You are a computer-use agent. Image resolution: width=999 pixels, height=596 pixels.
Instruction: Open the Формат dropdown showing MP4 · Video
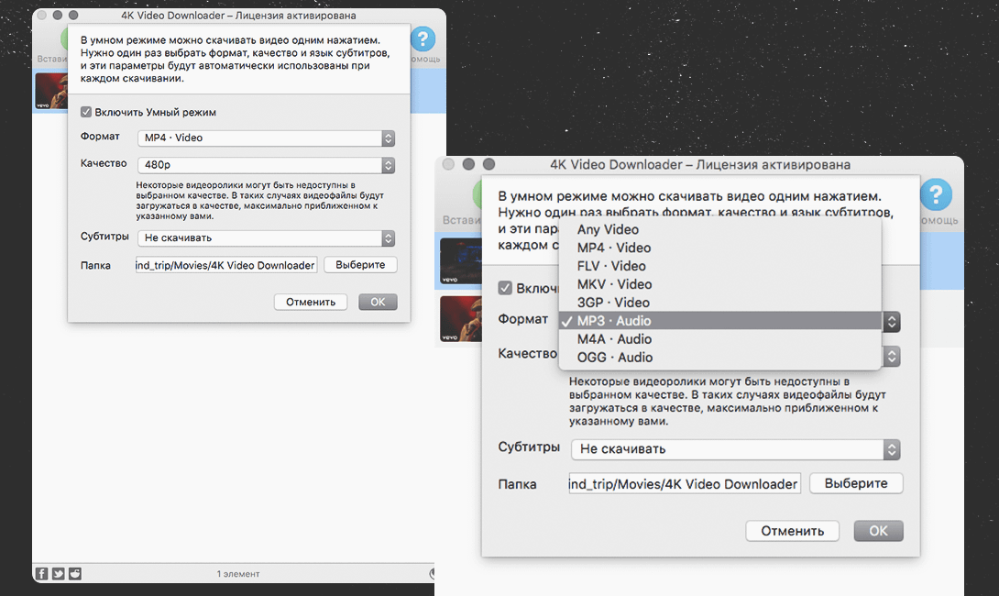[x=267, y=138]
